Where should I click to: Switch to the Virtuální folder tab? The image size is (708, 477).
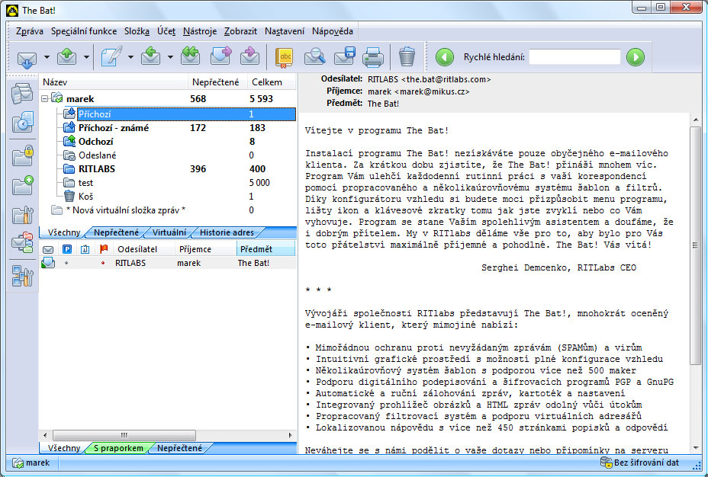(x=169, y=232)
